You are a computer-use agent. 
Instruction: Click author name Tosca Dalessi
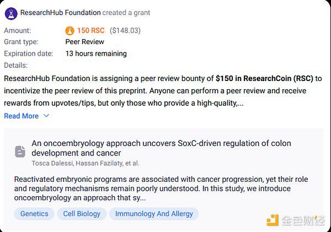click(x=52, y=163)
